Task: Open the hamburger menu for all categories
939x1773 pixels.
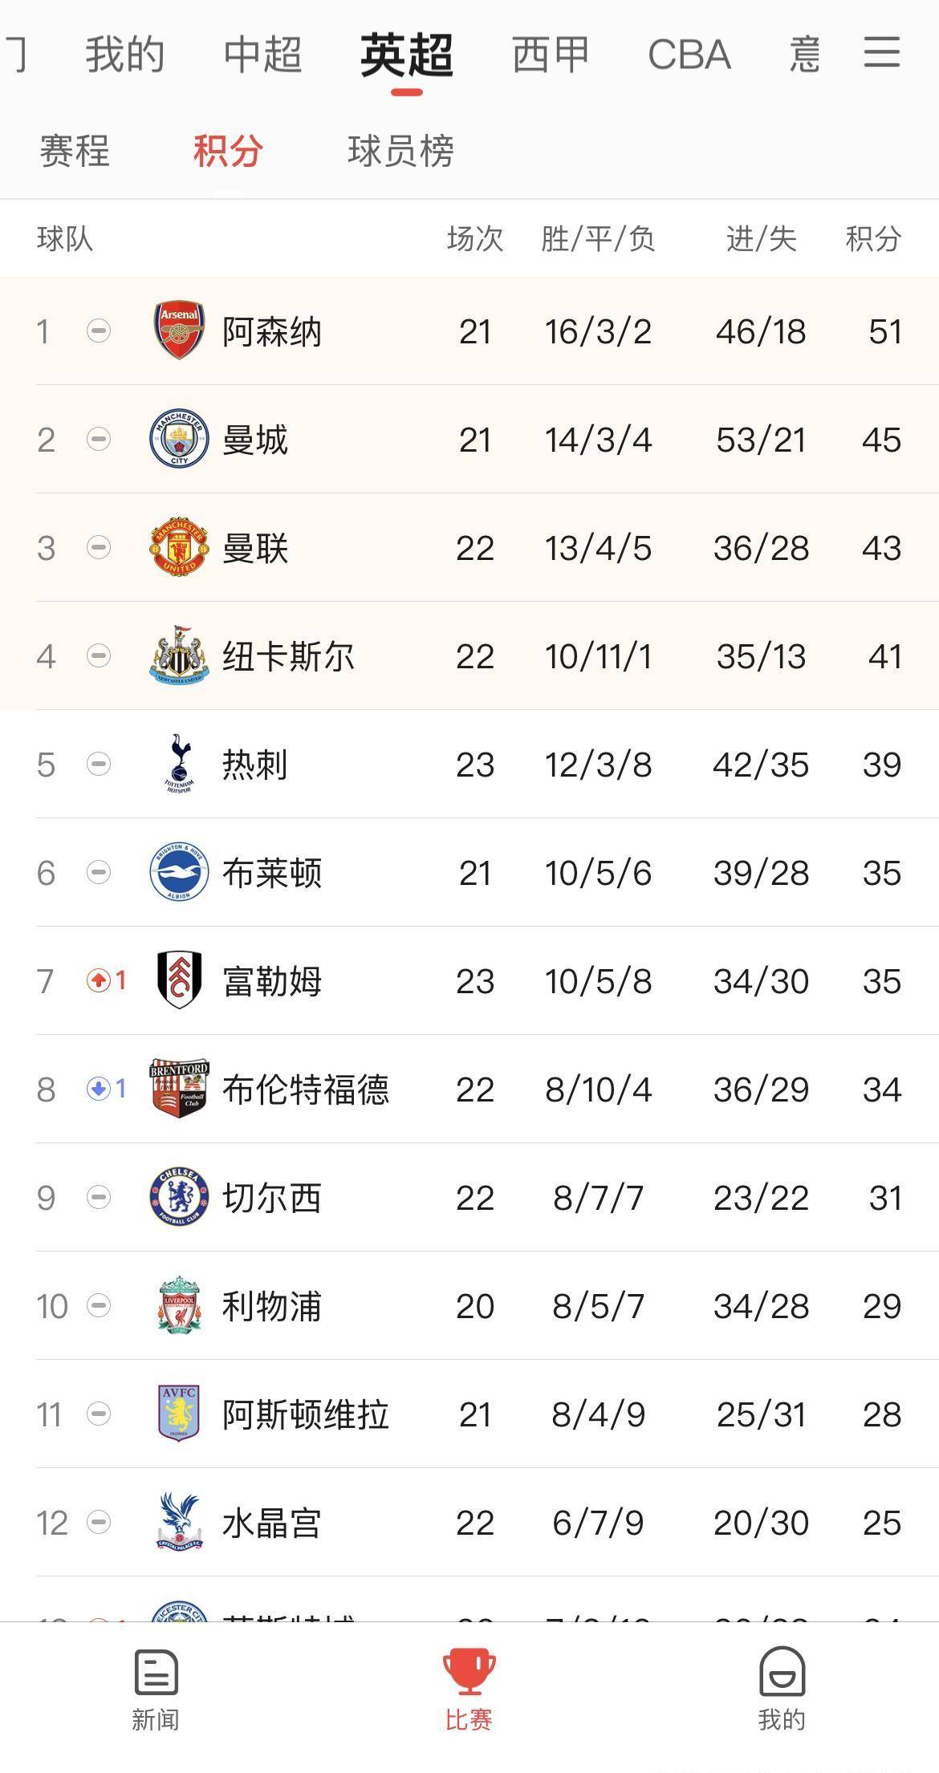Action: (881, 53)
